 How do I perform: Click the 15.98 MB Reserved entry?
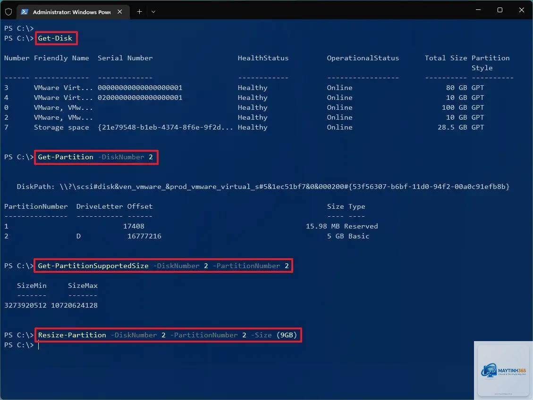[342, 226]
